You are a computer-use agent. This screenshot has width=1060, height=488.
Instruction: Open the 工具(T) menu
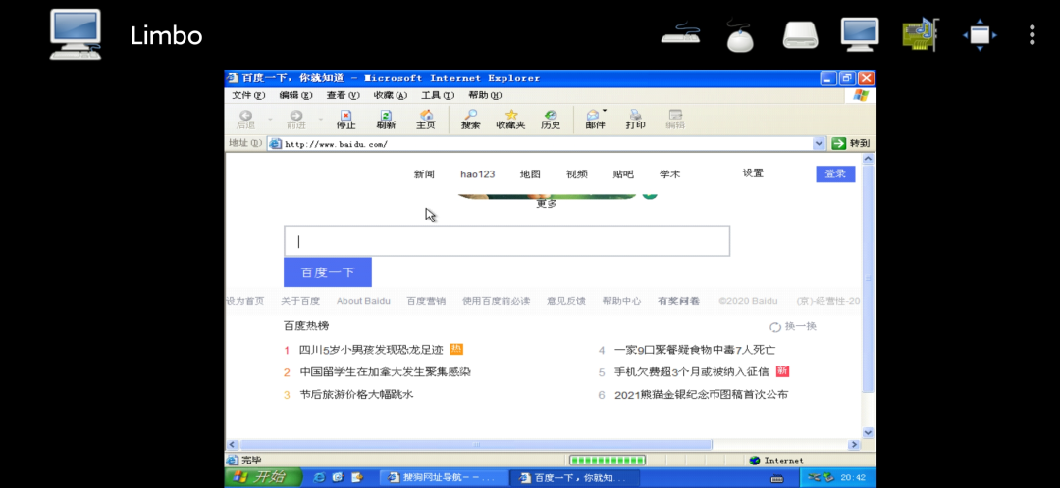tap(438, 95)
